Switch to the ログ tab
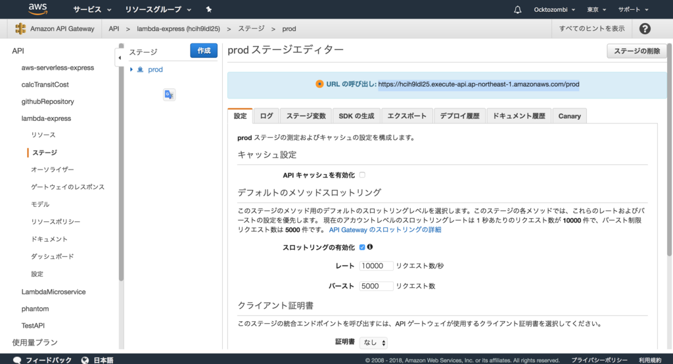Viewport: 673px width, 364px height. pyautogui.click(x=266, y=116)
